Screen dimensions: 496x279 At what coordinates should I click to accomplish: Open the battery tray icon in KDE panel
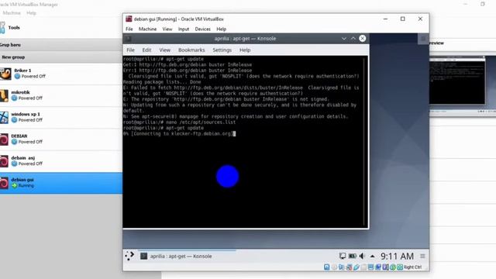pyautogui.click(x=353, y=256)
